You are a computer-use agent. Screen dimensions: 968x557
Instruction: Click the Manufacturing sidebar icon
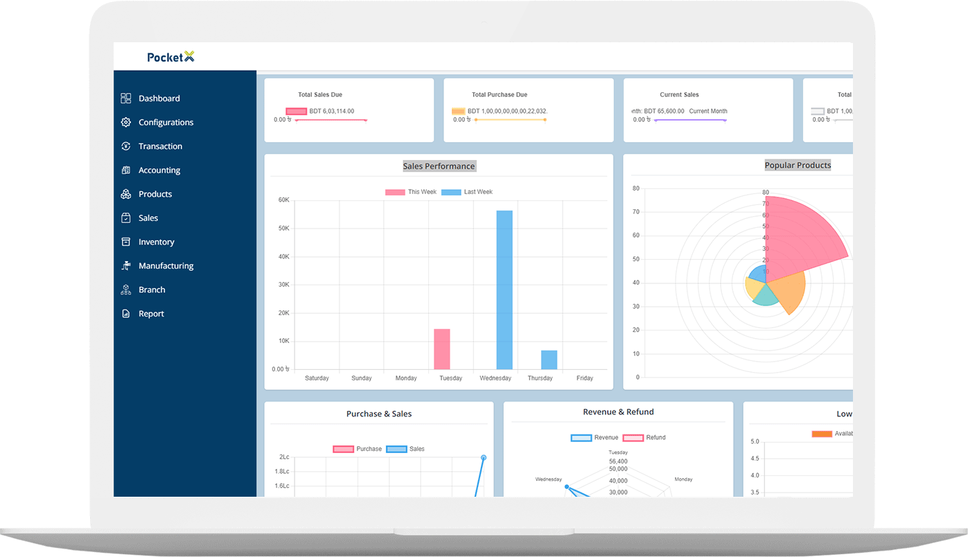tap(125, 265)
